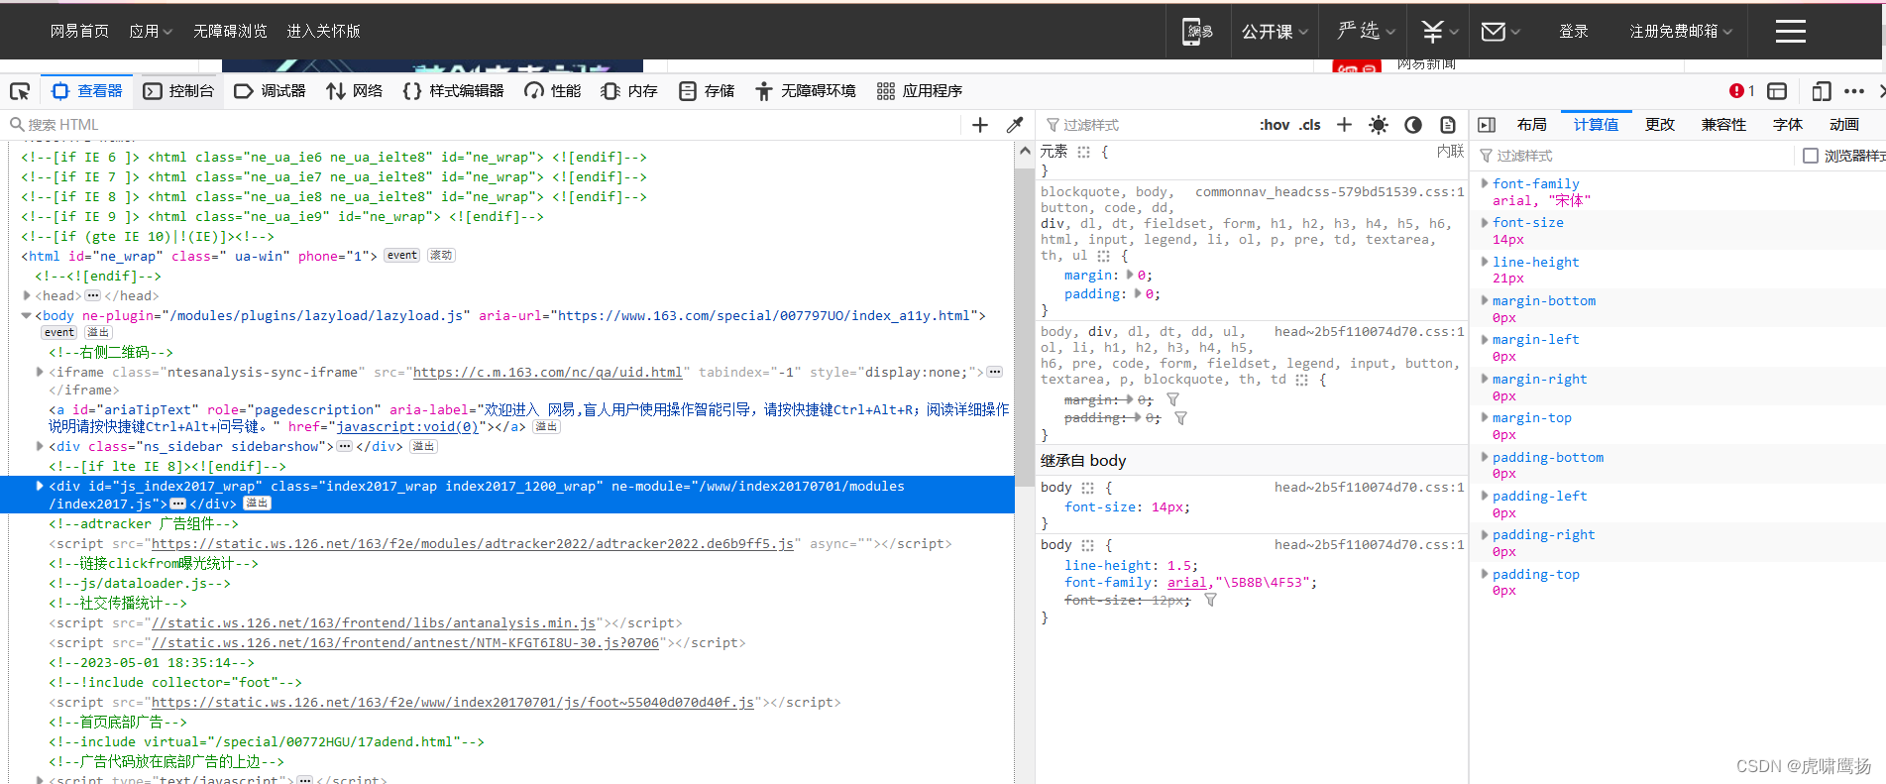This screenshot has width=1886, height=784.
Task: Open the 公开课 dropdown
Action: click(1275, 32)
